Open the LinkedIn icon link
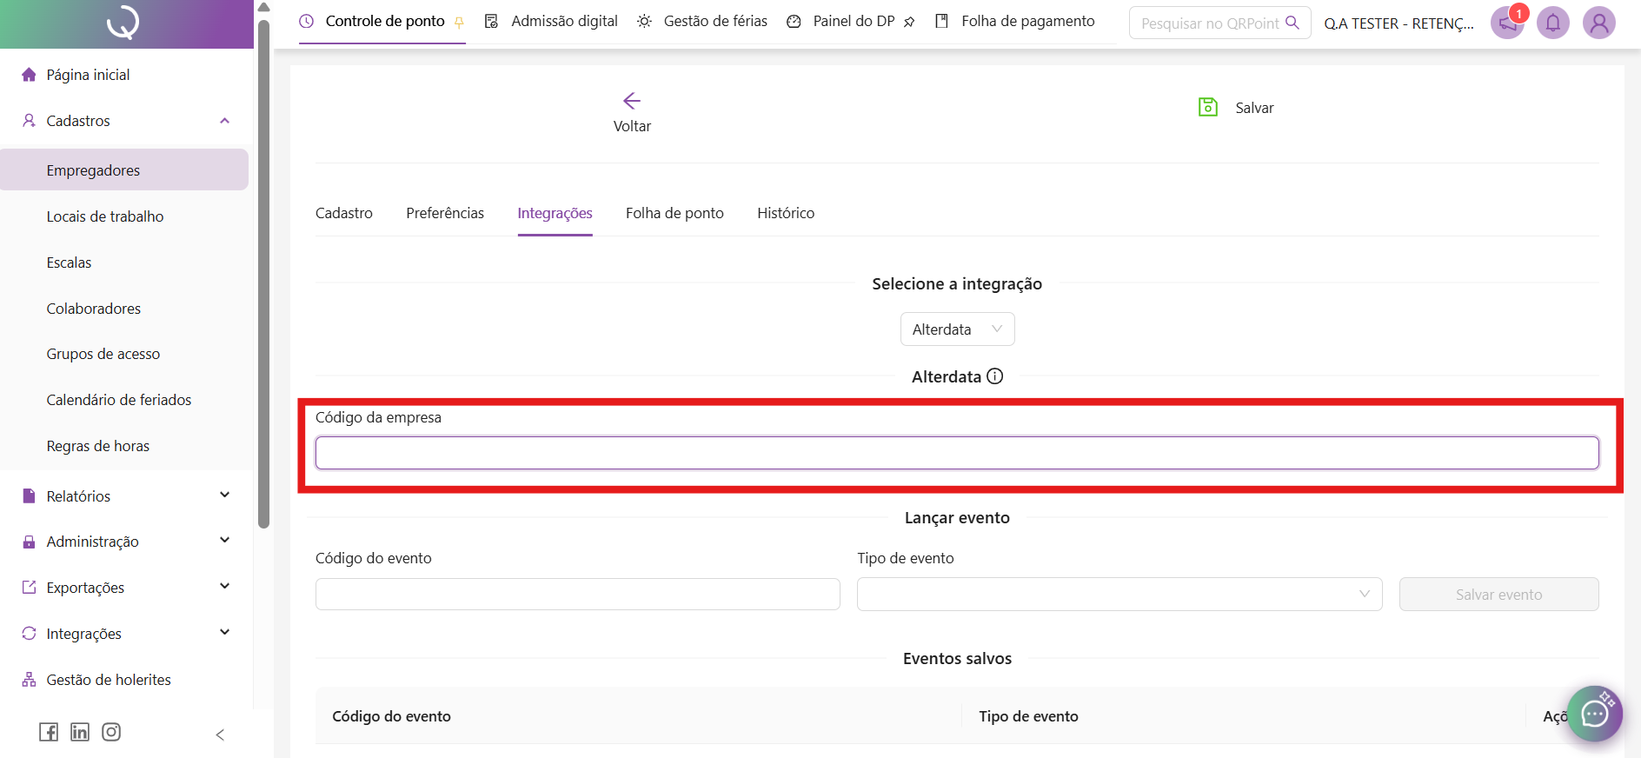This screenshot has width=1641, height=758. coord(80,732)
